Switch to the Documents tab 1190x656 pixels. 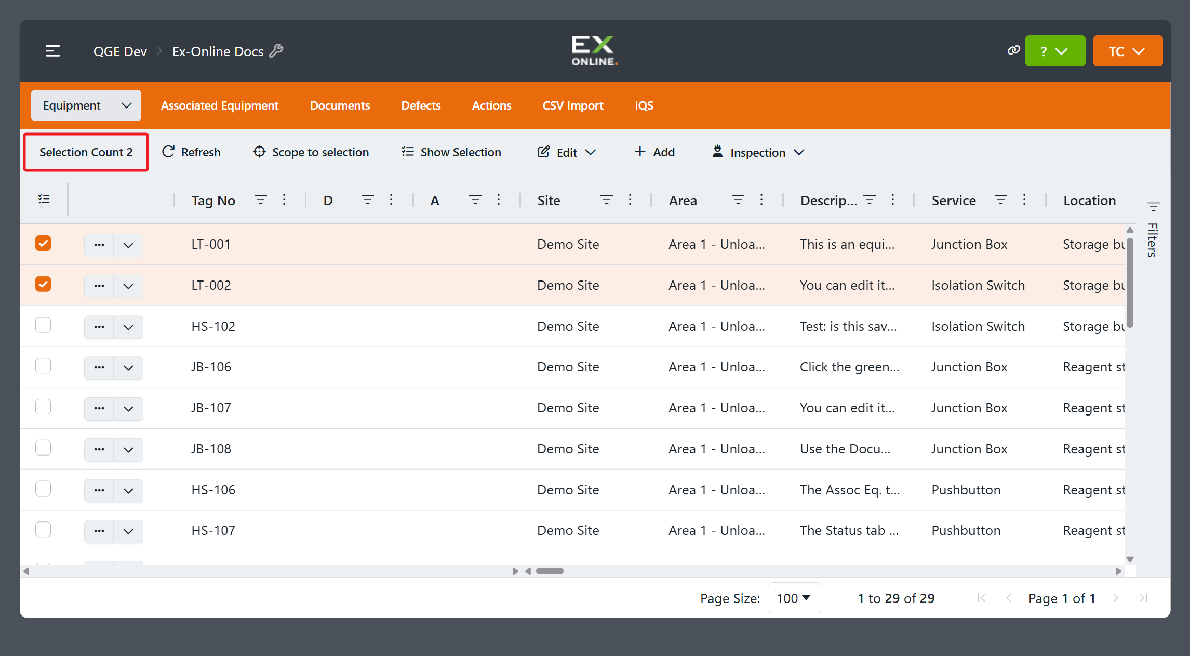[x=340, y=105]
